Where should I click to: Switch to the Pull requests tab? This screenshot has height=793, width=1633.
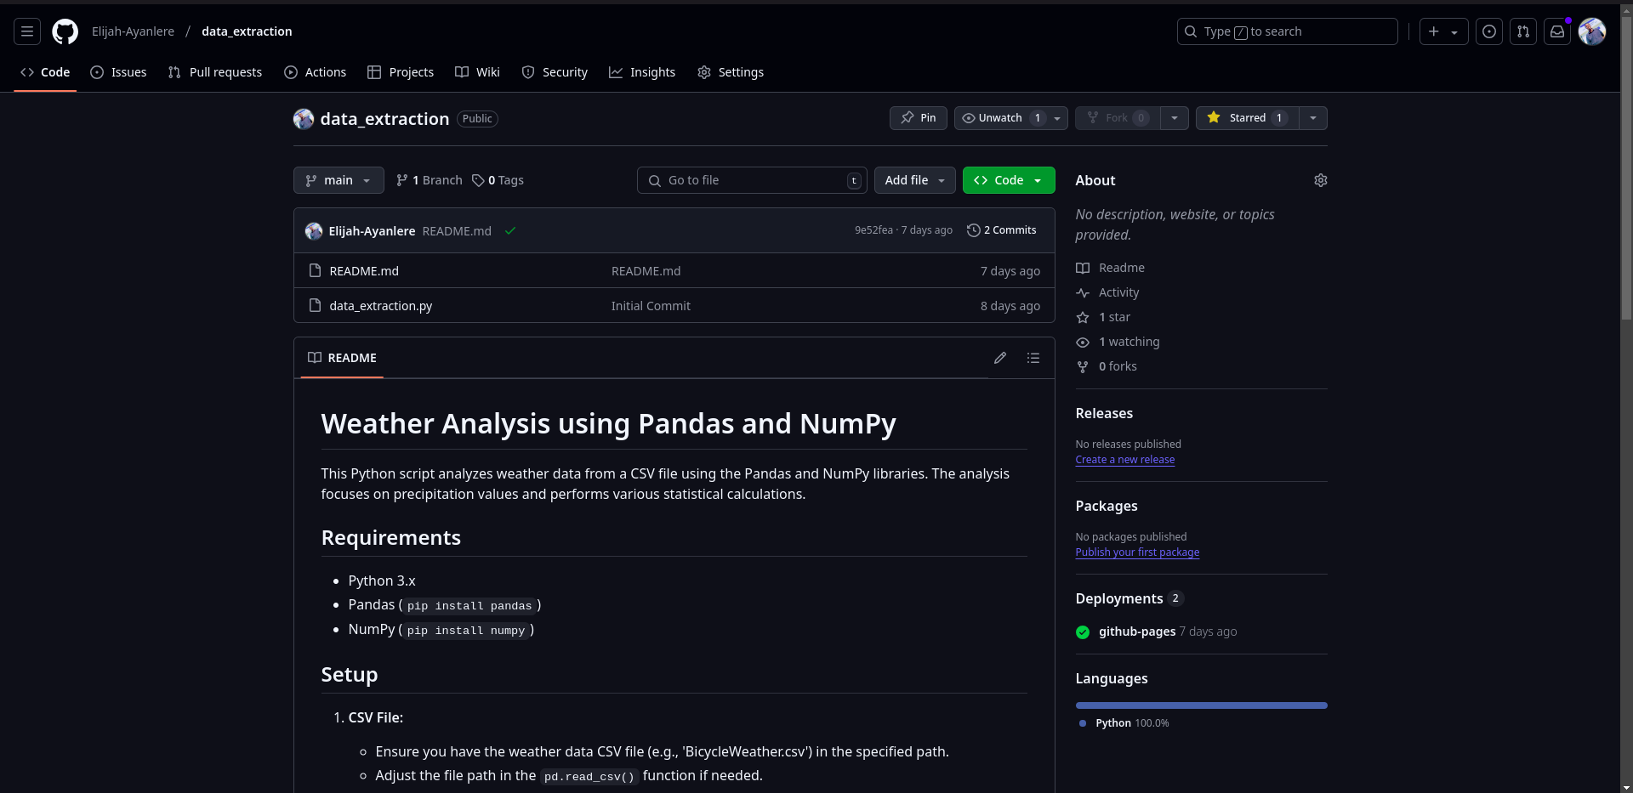[x=215, y=72]
